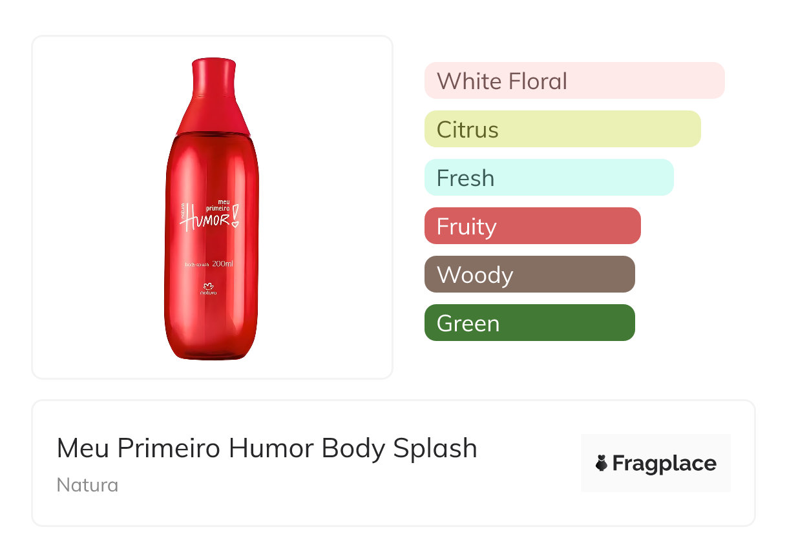Click the 200ml text on the bottle
This screenshot has height=558, width=787.
tap(222, 263)
